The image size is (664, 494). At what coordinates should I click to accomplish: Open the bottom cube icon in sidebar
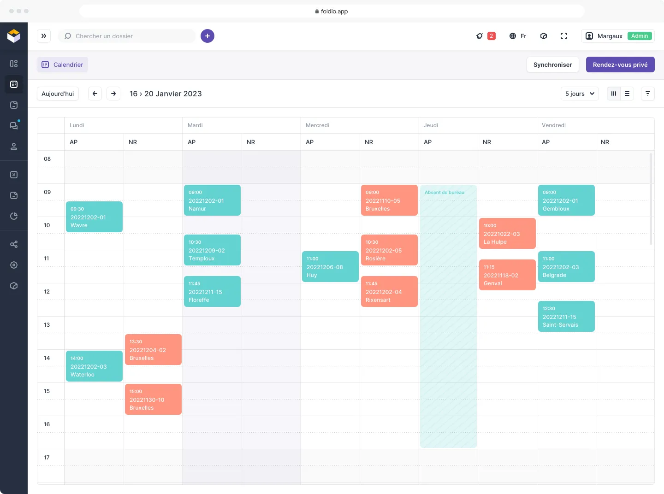pyautogui.click(x=14, y=286)
